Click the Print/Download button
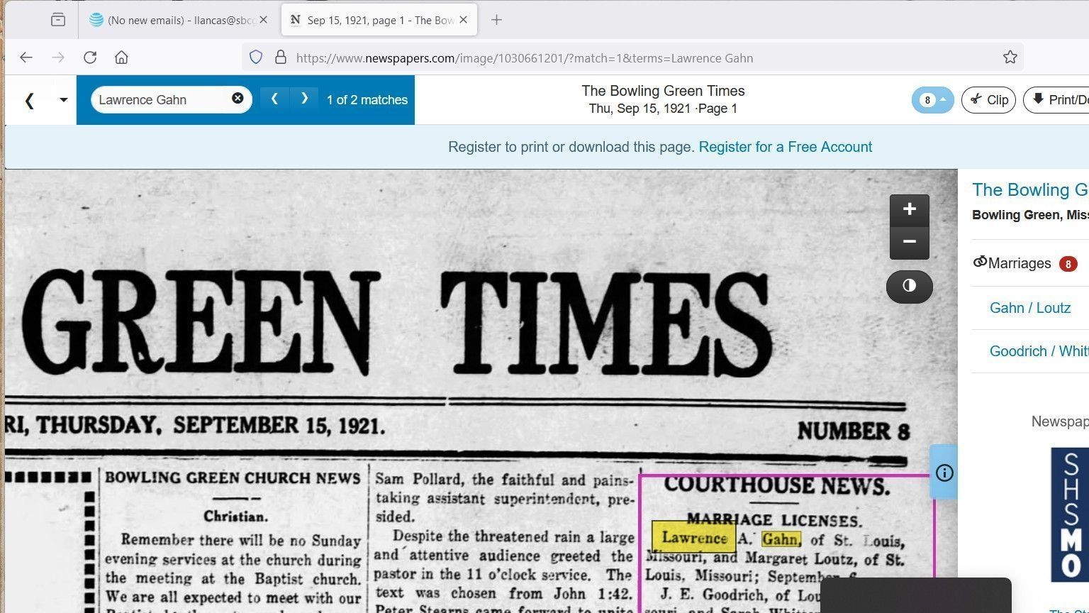The width and height of the screenshot is (1089, 613). (x=1056, y=100)
